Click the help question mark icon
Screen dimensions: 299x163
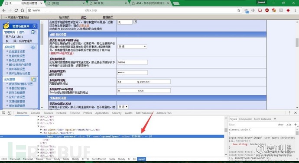tap(135, 22)
